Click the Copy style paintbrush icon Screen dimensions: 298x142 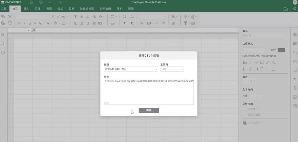coord(185,23)
